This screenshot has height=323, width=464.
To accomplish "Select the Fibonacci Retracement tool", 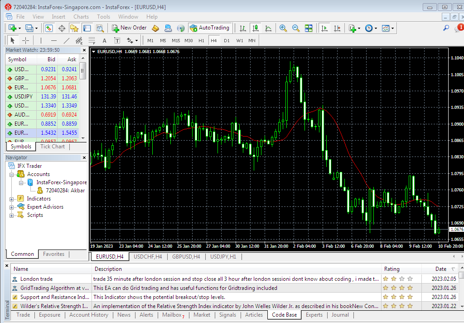I will coord(92,40).
